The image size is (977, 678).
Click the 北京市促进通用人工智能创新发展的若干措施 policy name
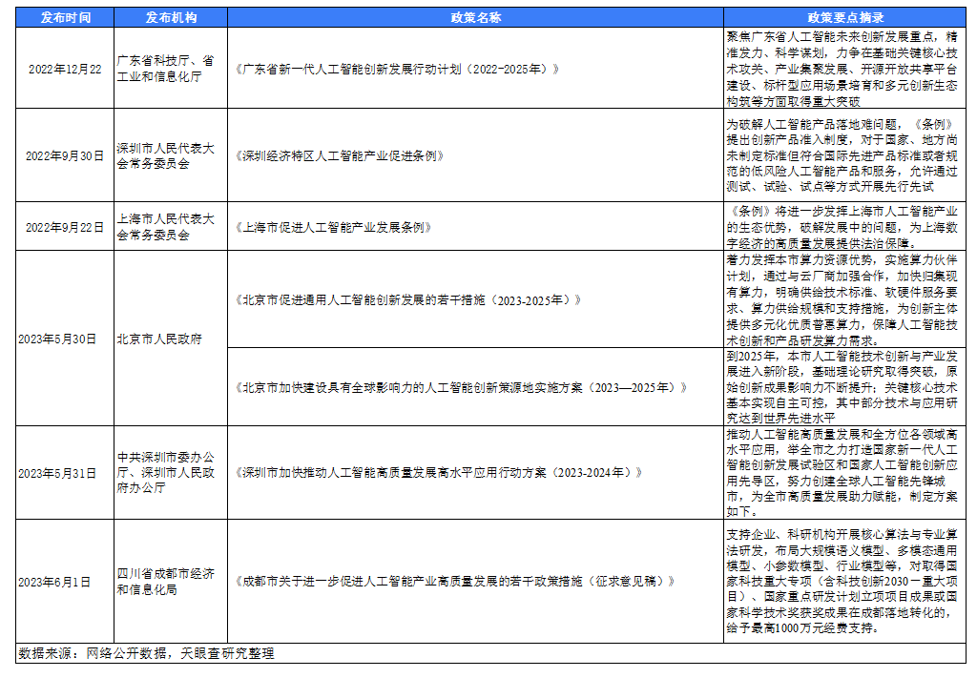[x=406, y=299]
